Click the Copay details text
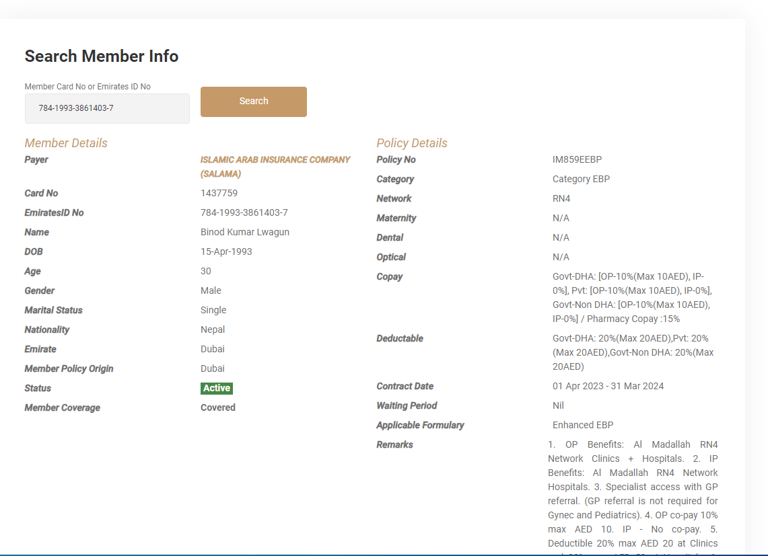The height and width of the screenshot is (556, 768). (x=631, y=298)
